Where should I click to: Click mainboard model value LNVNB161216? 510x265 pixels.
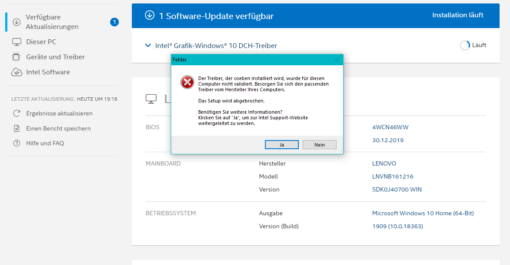coord(392,176)
